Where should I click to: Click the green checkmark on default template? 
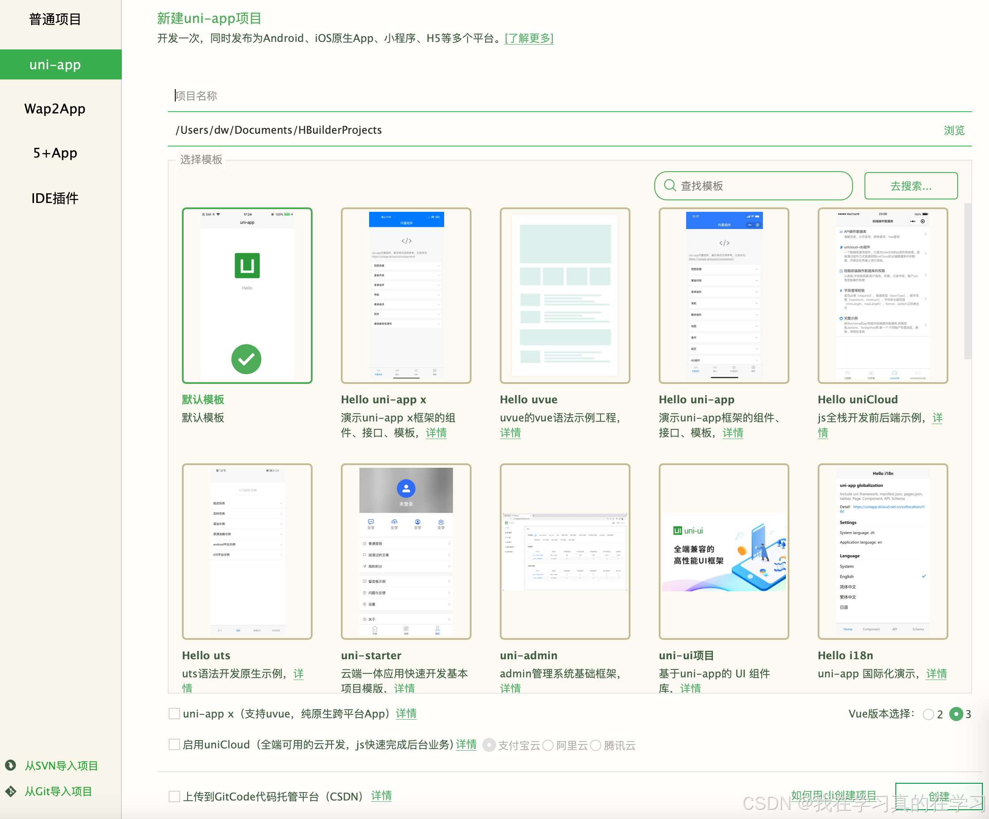click(x=246, y=359)
